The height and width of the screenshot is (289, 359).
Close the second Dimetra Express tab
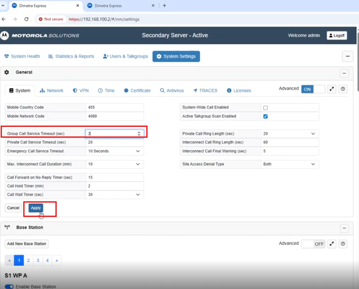coord(153,6)
